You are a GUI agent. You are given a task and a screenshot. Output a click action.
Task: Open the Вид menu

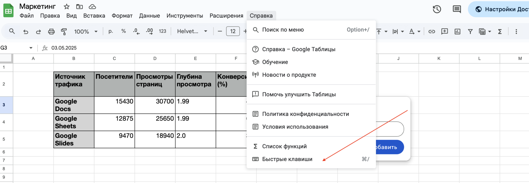coord(71,16)
